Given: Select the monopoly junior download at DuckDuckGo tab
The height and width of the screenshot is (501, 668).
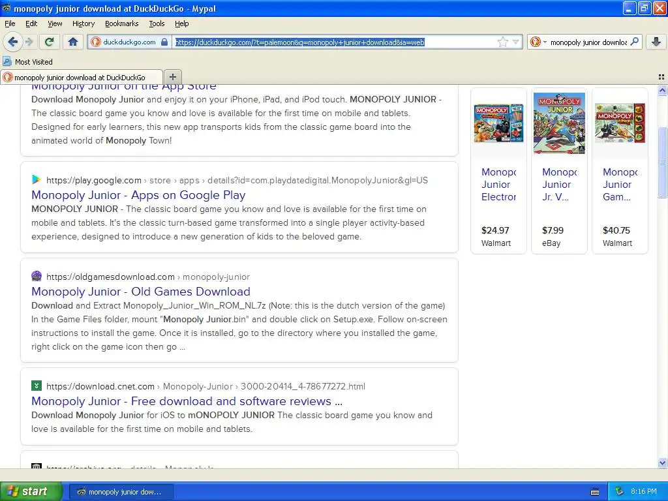Looking at the screenshot, I should coord(82,77).
